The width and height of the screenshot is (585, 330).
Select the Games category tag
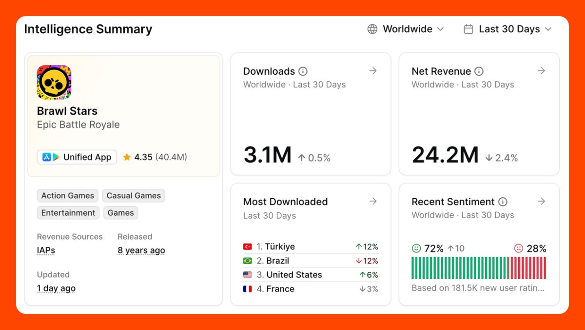point(121,213)
